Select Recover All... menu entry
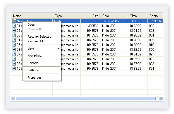Image resolution: width=174 pixels, height=114 pixels. click(x=42, y=41)
